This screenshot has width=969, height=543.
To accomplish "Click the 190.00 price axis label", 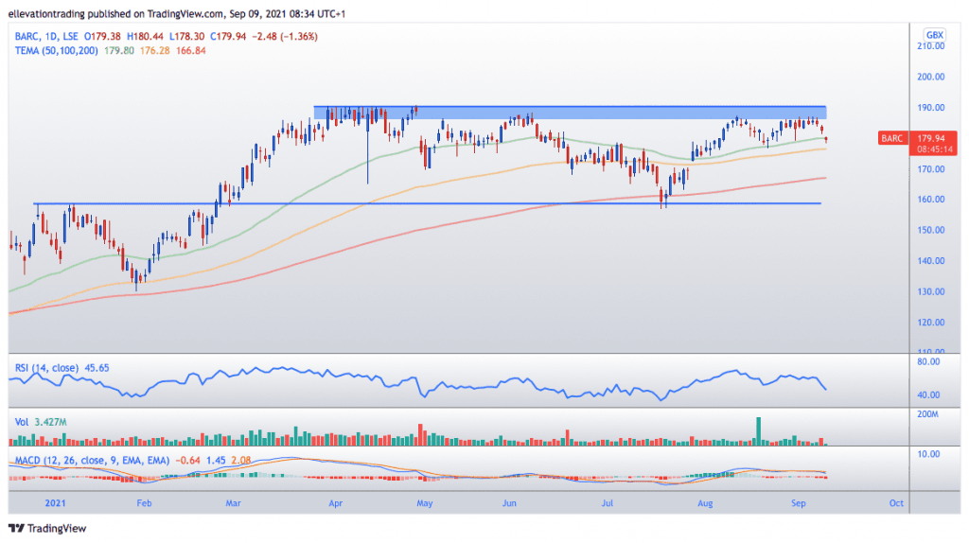I will [931, 108].
